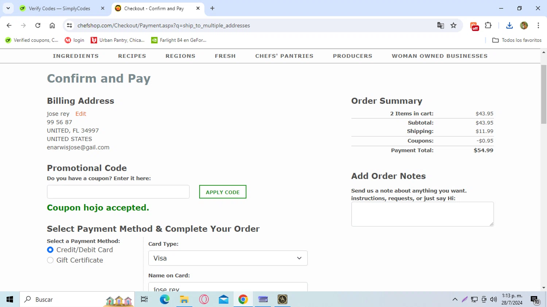The image size is (547, 307).
Task: Open the FRESH menu
Action: [225, 56]
